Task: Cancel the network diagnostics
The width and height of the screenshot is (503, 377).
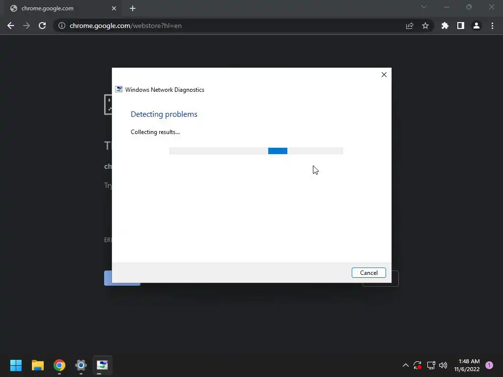Action: tap(368, 273)
